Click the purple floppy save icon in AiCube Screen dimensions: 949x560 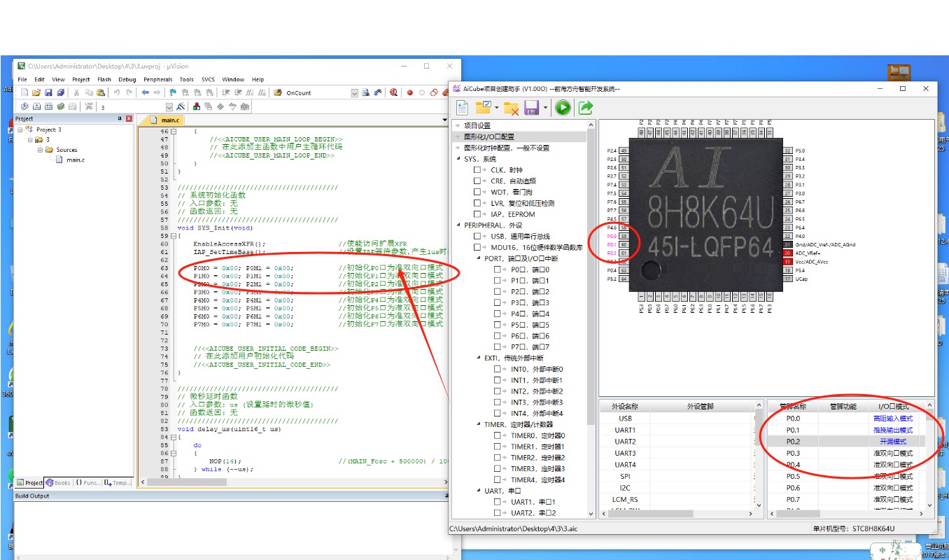531,108
